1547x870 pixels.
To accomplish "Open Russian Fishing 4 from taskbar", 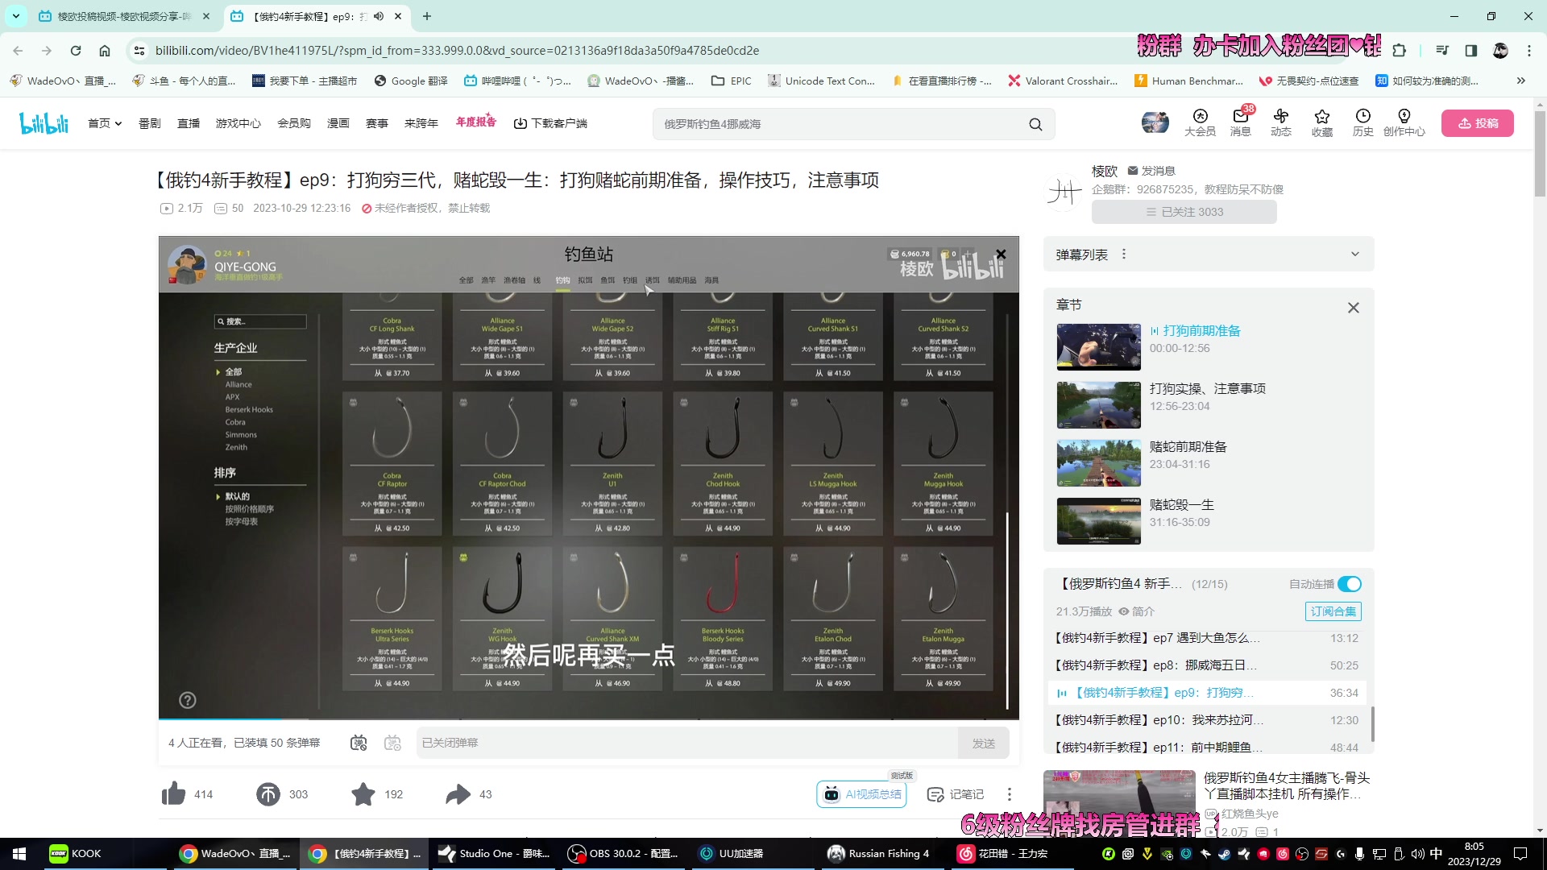I will point(880,853).
